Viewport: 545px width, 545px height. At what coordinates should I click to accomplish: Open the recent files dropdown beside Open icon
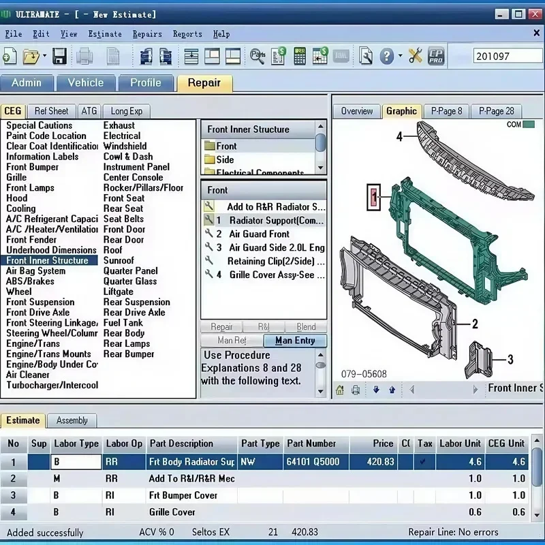click(45, 57)
